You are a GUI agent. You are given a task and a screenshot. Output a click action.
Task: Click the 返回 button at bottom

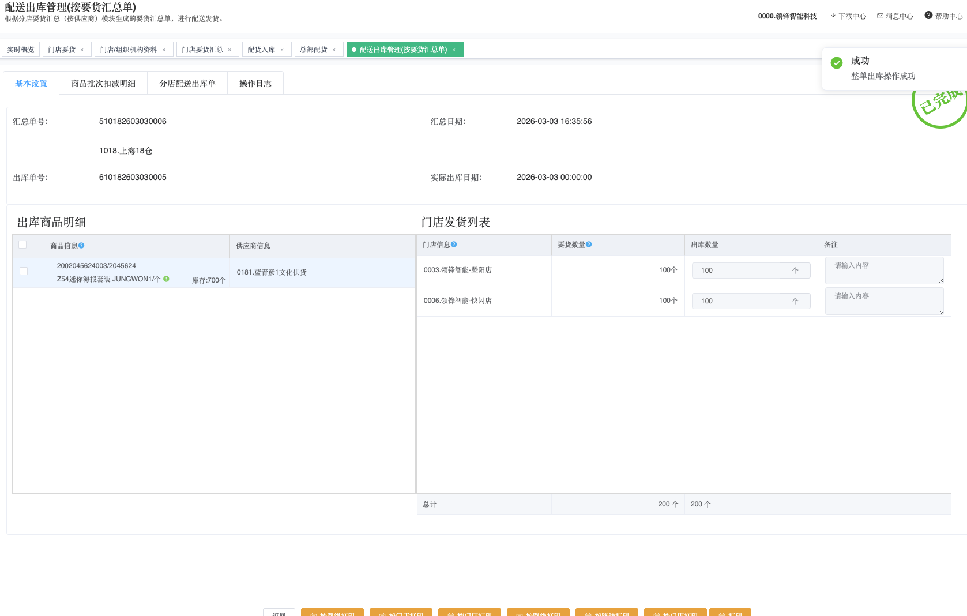pyautogui.click(x=279, y=613)
